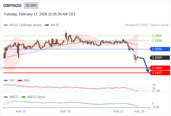This screenshot has height=116, width=171.
Task: Click the MACD 0 axis label
Action: 153,104
